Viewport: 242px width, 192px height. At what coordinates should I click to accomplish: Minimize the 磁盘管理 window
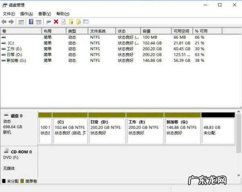coord(205,5)
